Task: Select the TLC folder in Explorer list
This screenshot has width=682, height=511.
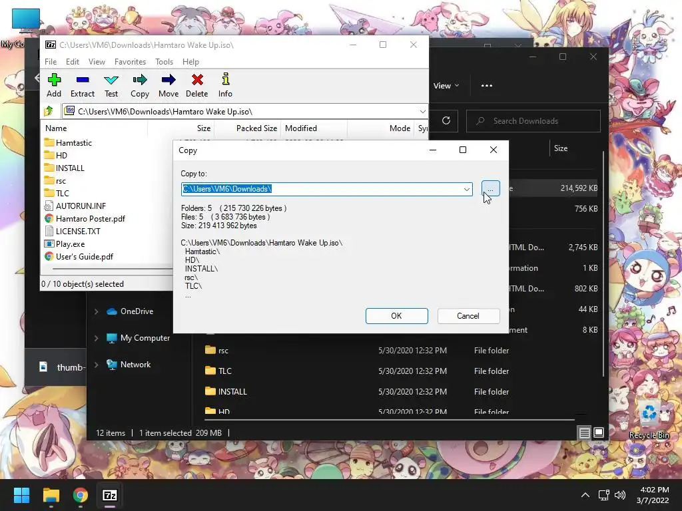Action: tap(218, 371)
